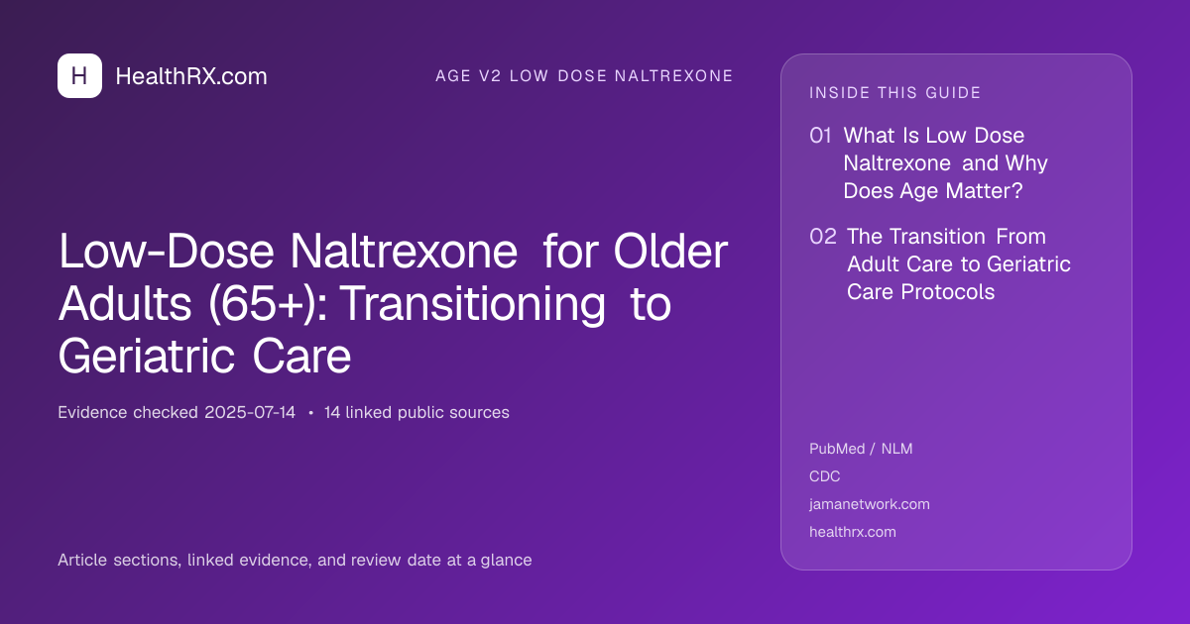1190x624 pixels.
Task: Click the 'PubMed / NLM' source
Action: click(x=861, y=449)
